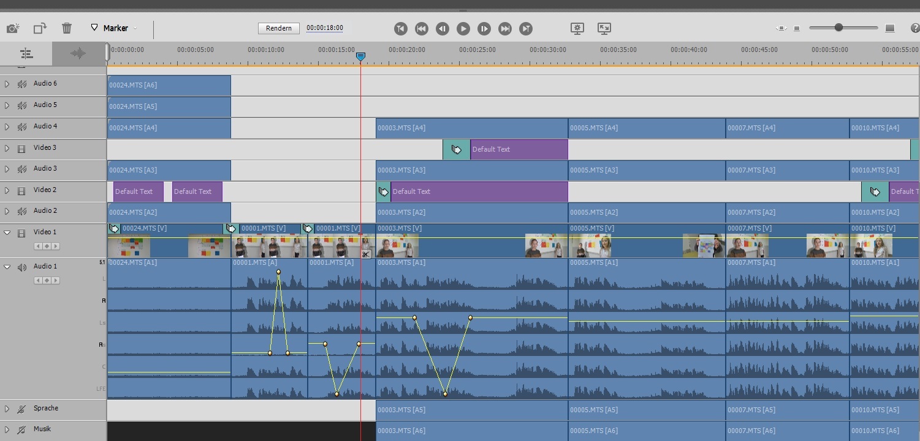Switch to the audio waveform view tab
Screen dimensions: 920x441
pyautogui.click(x=78, y=53)
